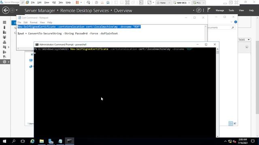
Task: Open VMware VM menu
Action: point(54,2)
